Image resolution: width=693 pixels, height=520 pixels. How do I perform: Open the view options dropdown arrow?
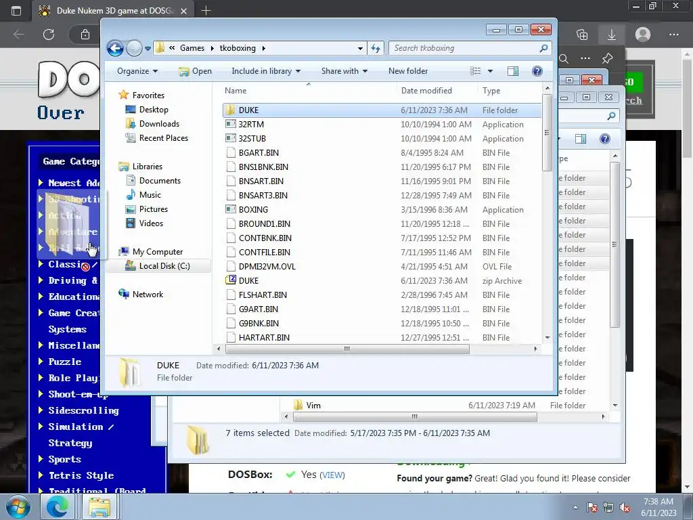490,71
